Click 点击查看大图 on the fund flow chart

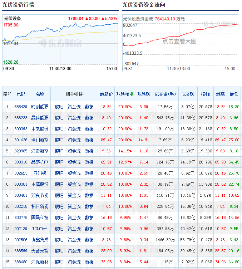tap(179, 41)
